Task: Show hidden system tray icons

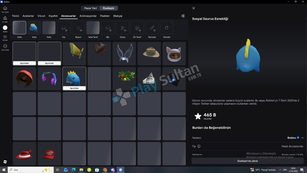Action: [x=280, y=170]
